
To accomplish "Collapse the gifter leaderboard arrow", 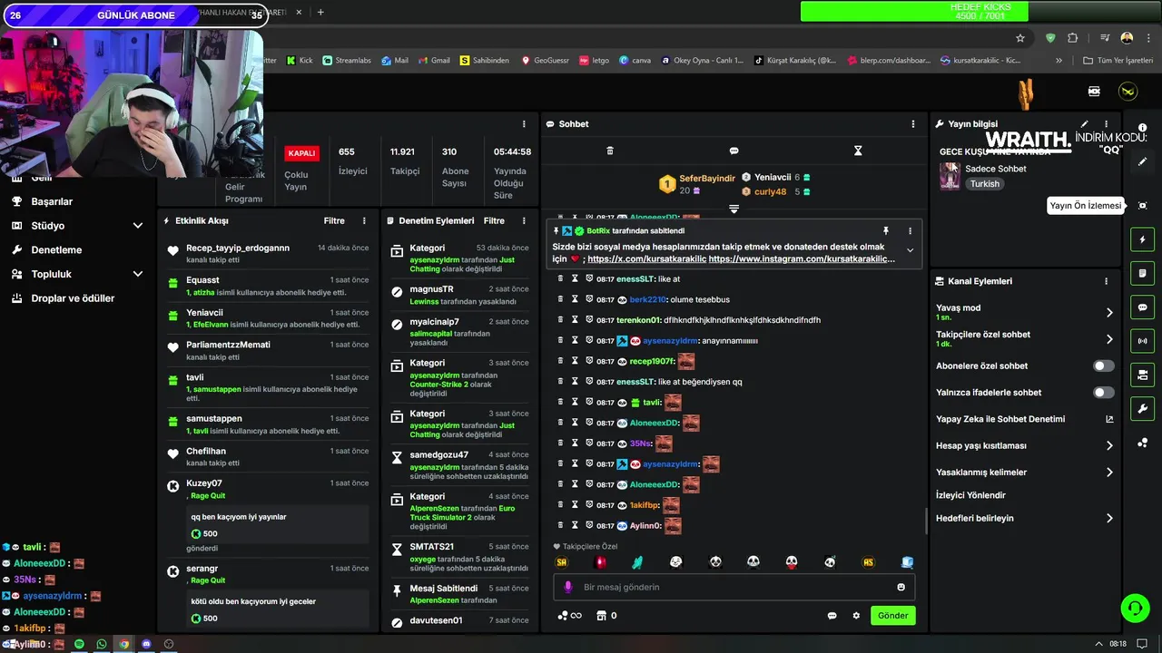I will [x=734, y=209].
